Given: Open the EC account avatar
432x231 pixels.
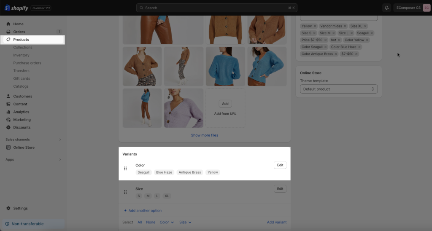Looking at the screenshot, I should pyautogui.click(x=426, y=8).
